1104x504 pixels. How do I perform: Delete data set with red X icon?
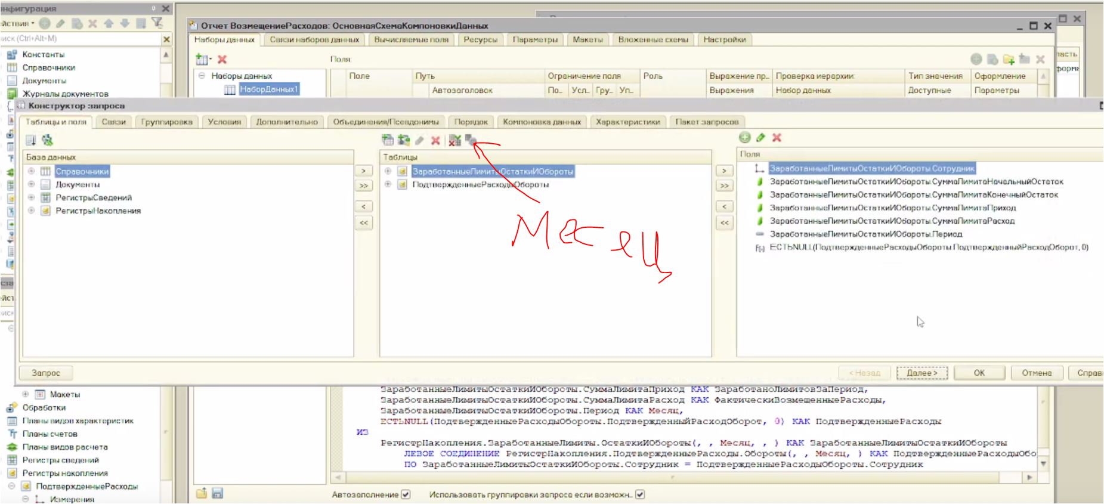click(x=222, y=59)
